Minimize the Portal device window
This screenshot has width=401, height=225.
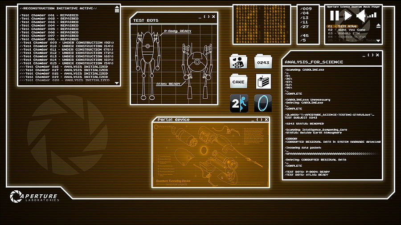[253, 121]
